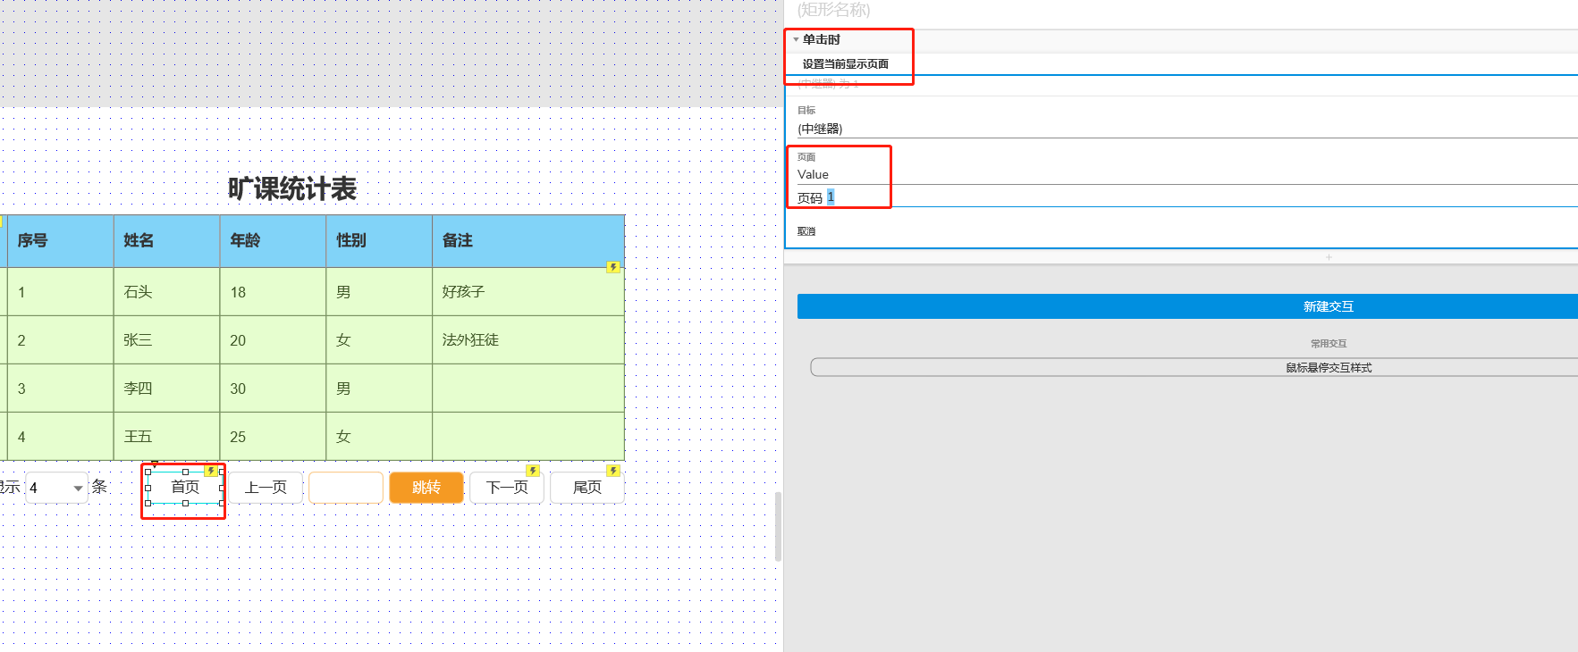Click the repeater's lightning badge beside 备注 header
1578x652 pixels.
click(613, 267)
